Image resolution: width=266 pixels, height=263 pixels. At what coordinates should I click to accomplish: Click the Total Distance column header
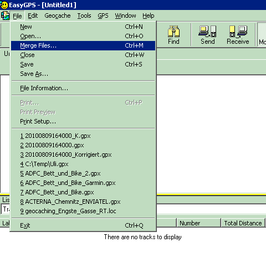pos(243,223)
